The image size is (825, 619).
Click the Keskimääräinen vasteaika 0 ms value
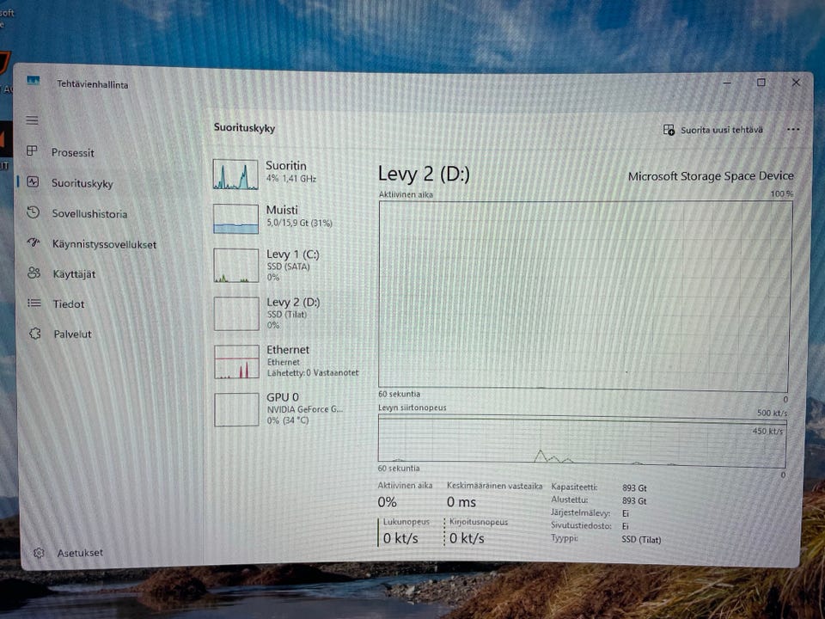click(461, 502)
